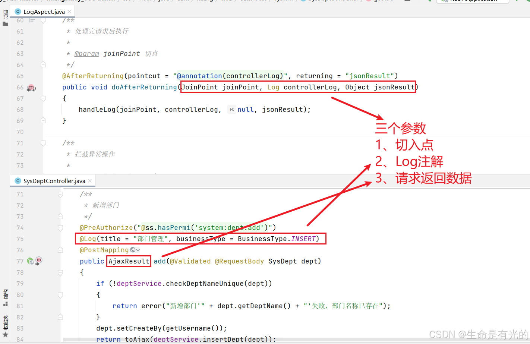Screen dimensions: 530x344
Task: Click the SysDept parameter type
Action: click(283, 261)
